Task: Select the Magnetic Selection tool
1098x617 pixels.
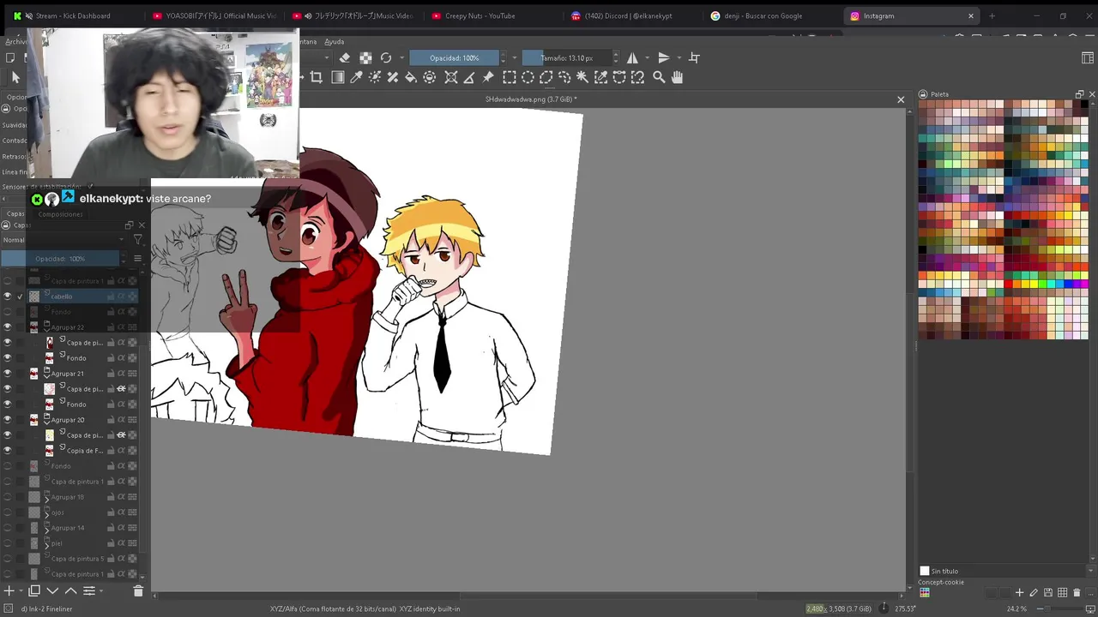Action: (637, 77)
